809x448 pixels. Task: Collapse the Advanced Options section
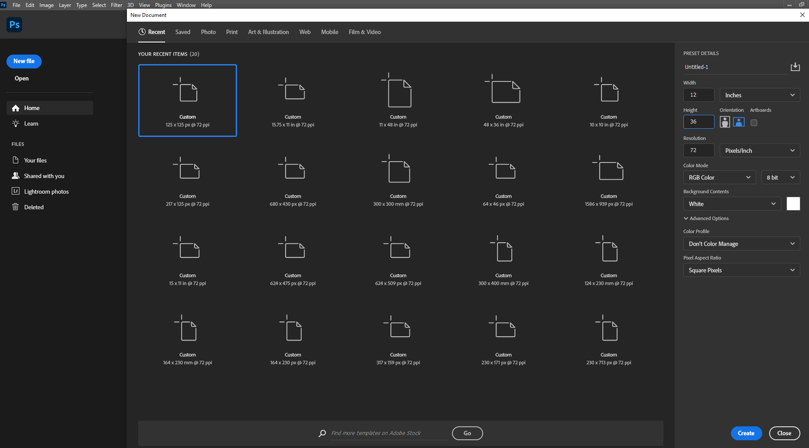pos(706,218)
